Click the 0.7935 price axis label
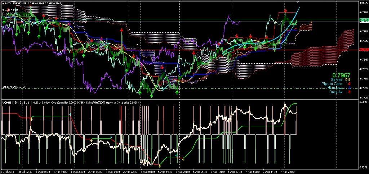The width and height of the screenshot is (369, 174). 364,31
